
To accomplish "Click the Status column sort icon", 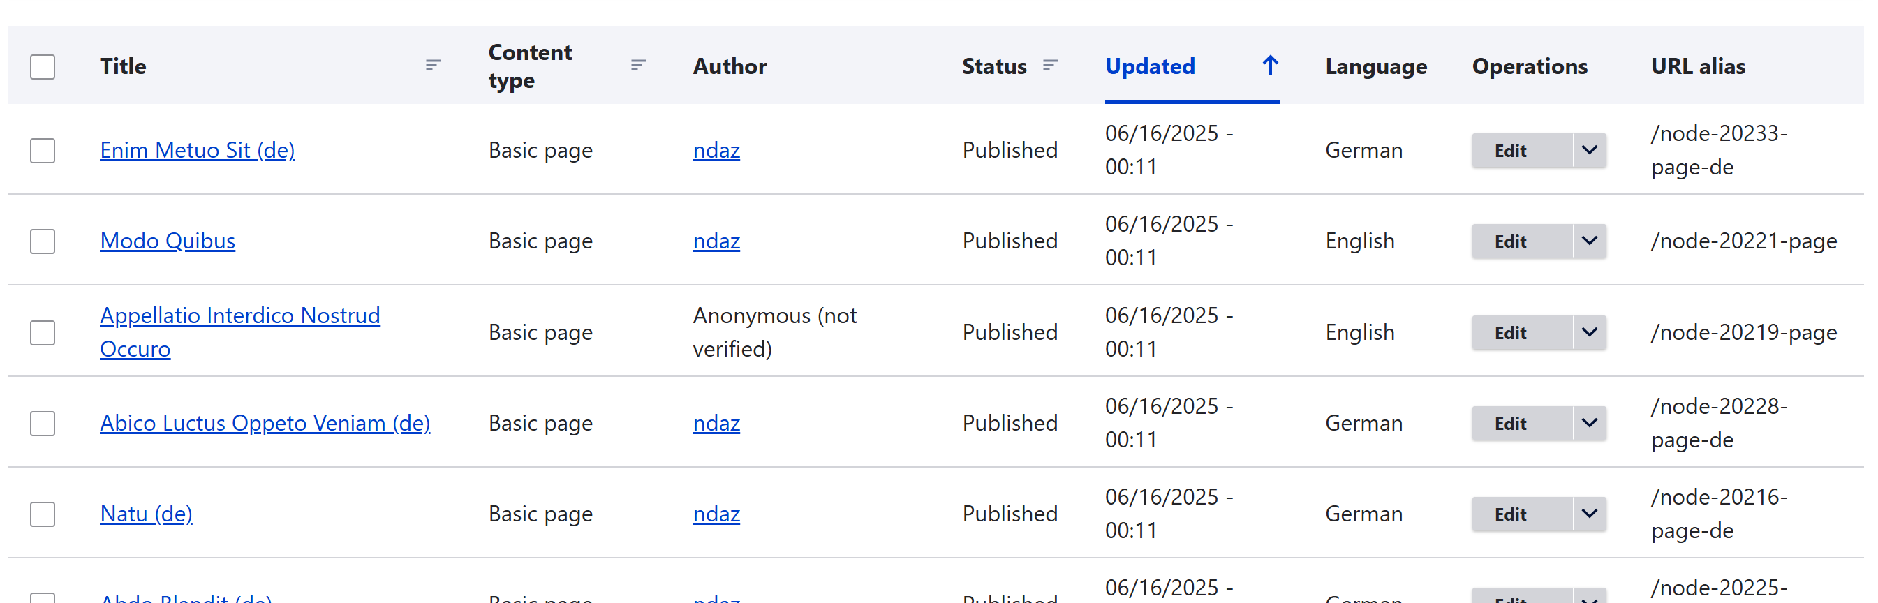I will point(1050,66).
